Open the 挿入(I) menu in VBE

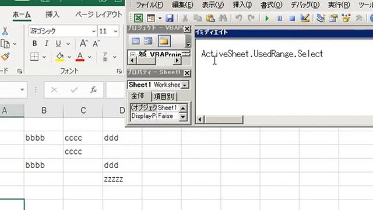242,5
